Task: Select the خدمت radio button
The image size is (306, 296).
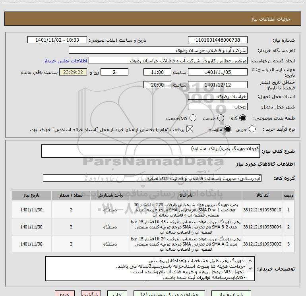Action: [221, 118]
